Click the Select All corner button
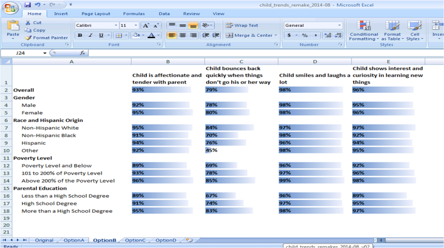The height and width of the screenshot is (248, 444). pos(6,62)
